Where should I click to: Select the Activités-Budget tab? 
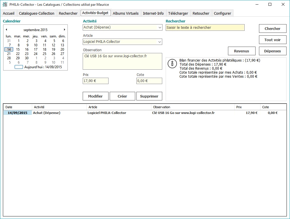[x=95, y=13]
